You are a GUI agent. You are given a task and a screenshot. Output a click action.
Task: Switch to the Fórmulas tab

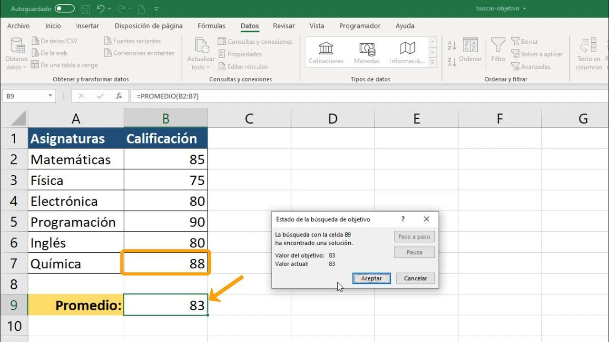coord(211,26)
